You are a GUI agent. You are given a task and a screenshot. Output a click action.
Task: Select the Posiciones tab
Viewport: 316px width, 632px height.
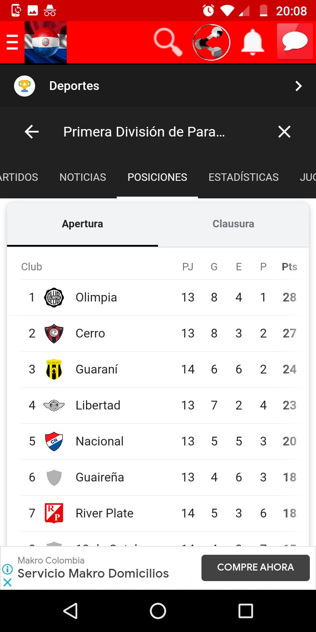pos(157,177)
